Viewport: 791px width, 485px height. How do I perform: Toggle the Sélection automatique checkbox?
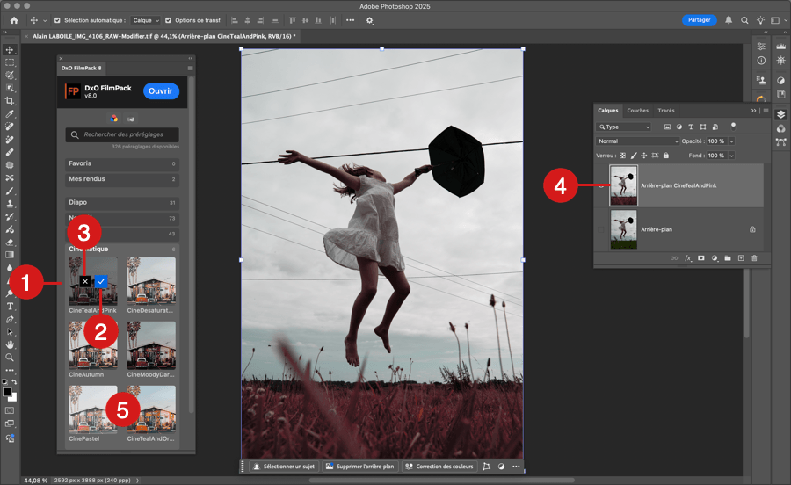coord(58,20)
